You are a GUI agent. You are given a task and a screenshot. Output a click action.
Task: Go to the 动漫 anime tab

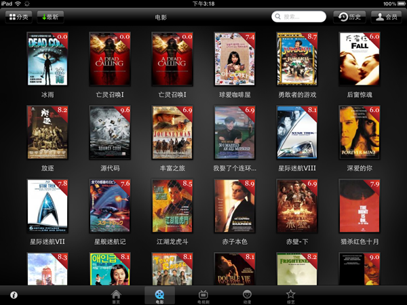[247, 296]
